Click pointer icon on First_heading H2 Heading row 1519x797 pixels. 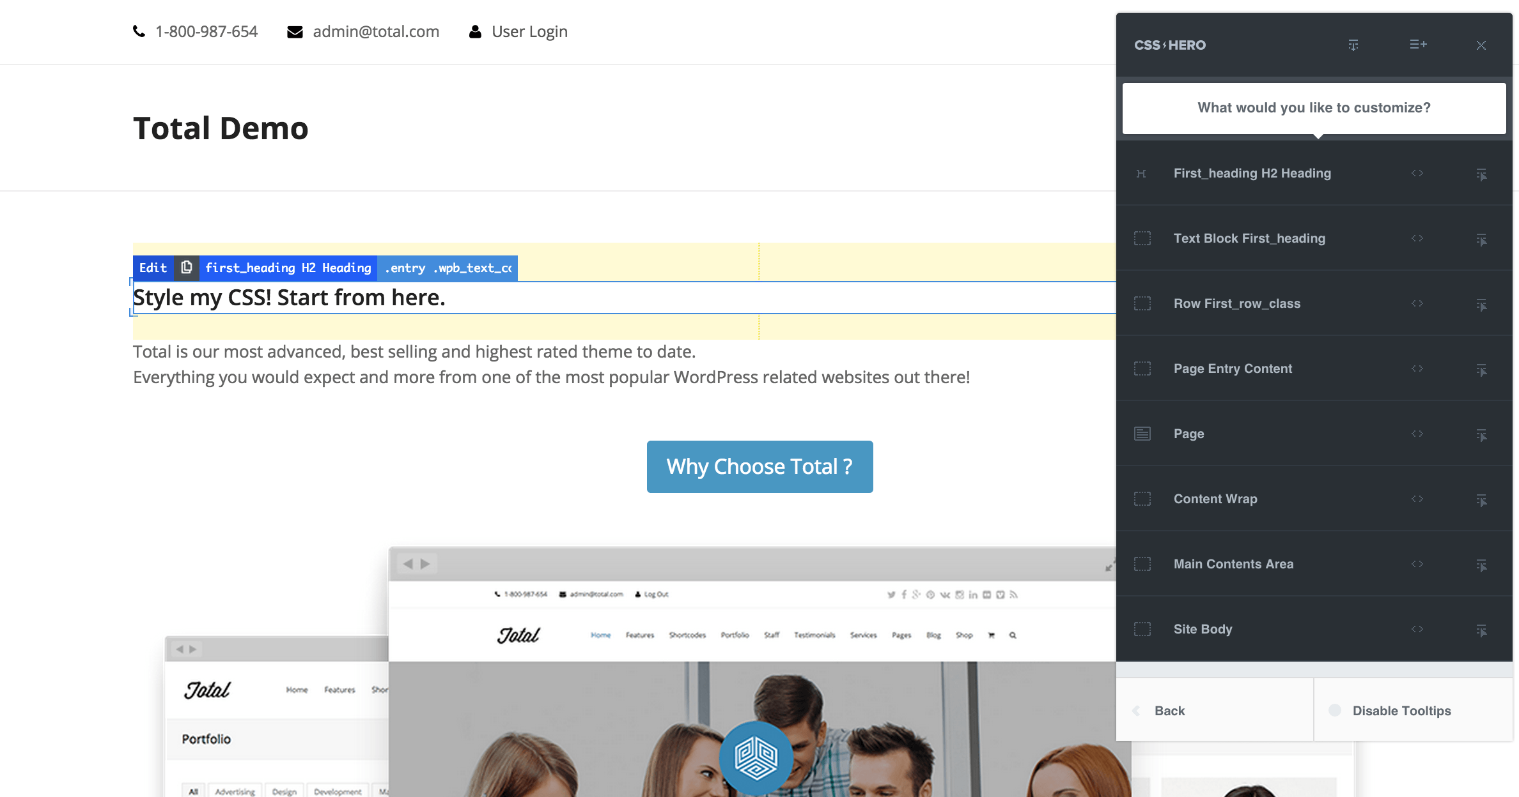coord(1481,174)
